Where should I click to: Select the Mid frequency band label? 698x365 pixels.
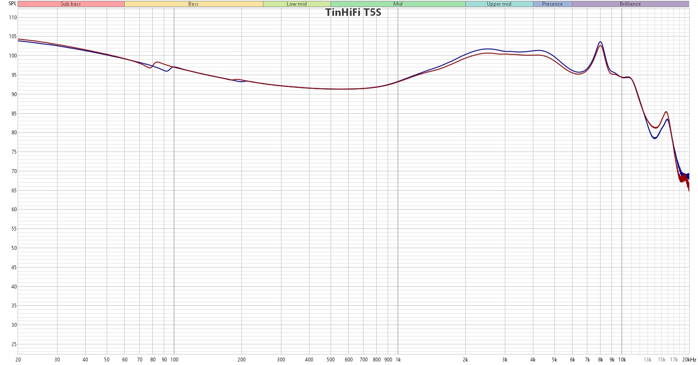coord(398,4)
